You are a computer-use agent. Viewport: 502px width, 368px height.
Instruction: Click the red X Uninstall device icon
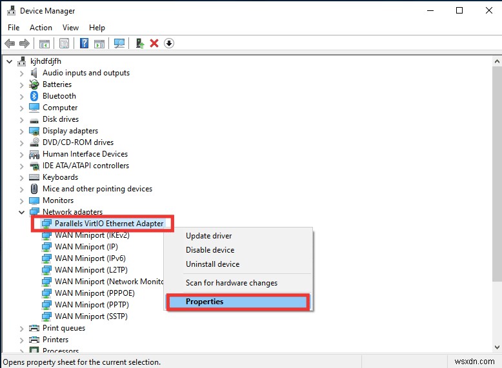pyautogui.click(x=154, y=43)
